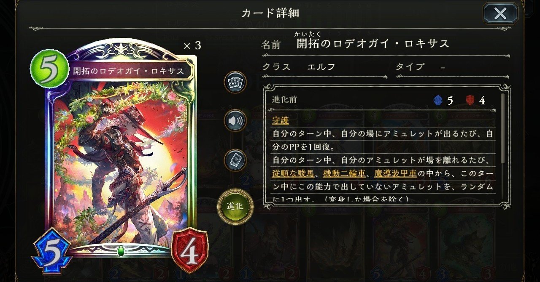The width and height of the screenshot is (540, 282).
Task: Click the blue attack icon in 進化前 header
Action: 438,100
